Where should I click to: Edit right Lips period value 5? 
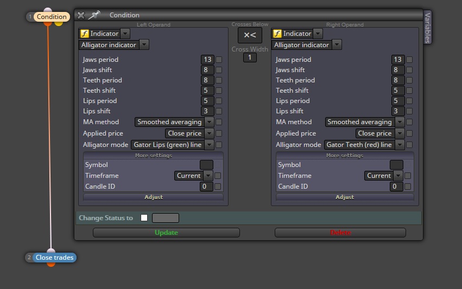pos(398,101)
